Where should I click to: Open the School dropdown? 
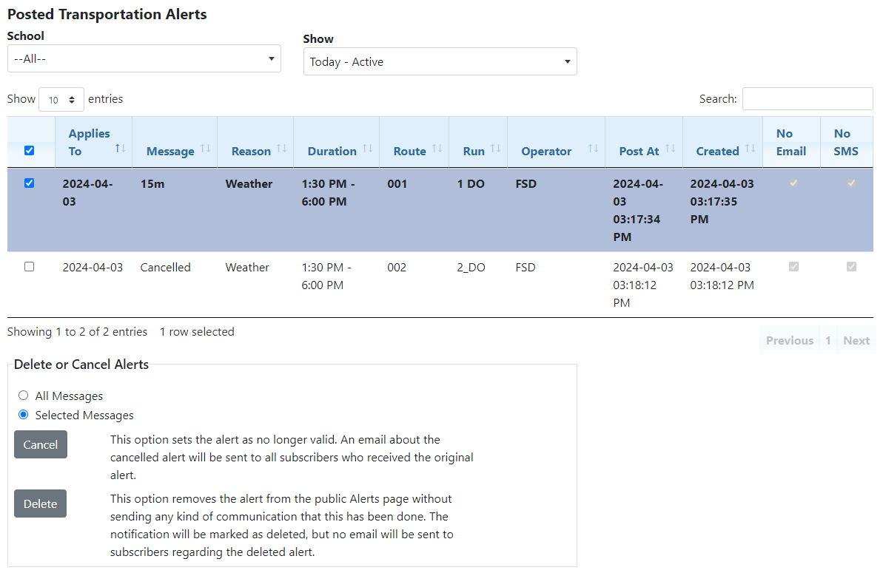144,58
